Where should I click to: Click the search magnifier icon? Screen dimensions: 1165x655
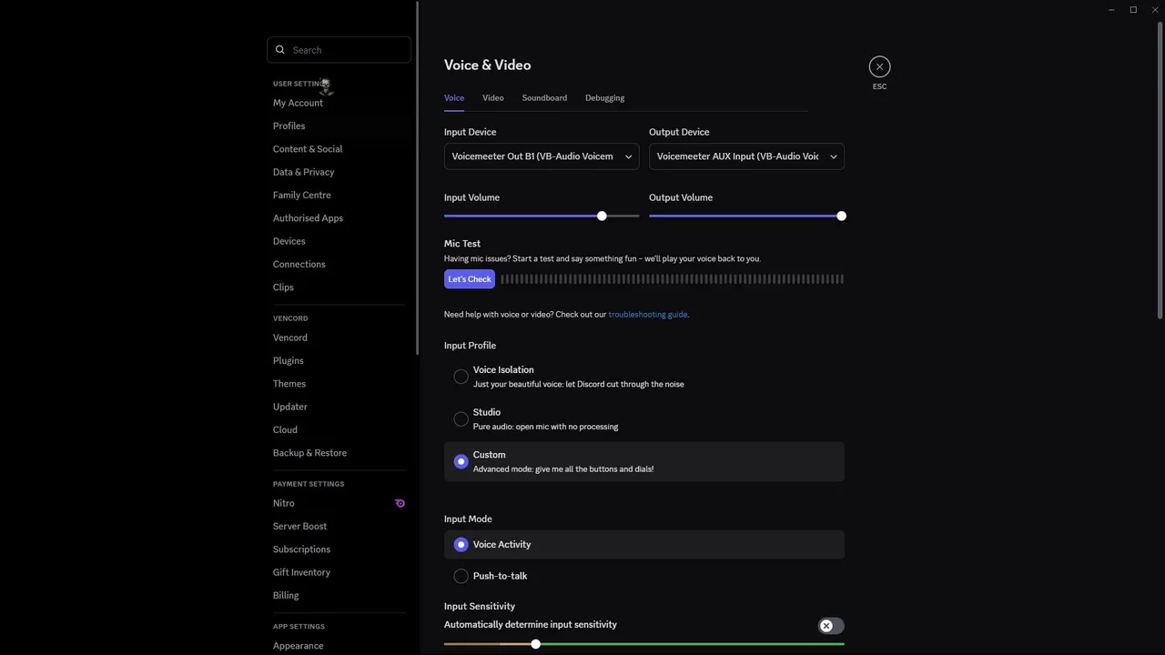coord(280,50)
